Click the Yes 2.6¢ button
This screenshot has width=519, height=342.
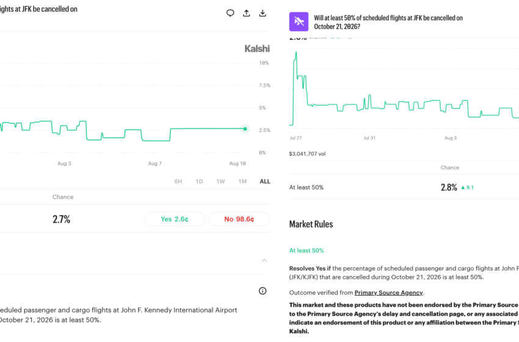175,219
